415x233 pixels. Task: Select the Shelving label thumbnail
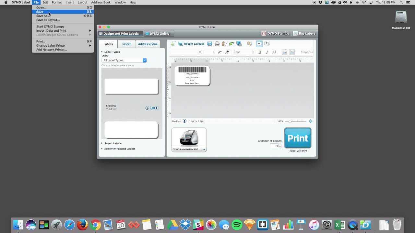(x=131, y=86)
